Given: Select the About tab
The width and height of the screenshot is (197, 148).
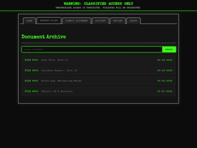Looking at the screenshot, I should pyautogui.click(x=134, y=21).
